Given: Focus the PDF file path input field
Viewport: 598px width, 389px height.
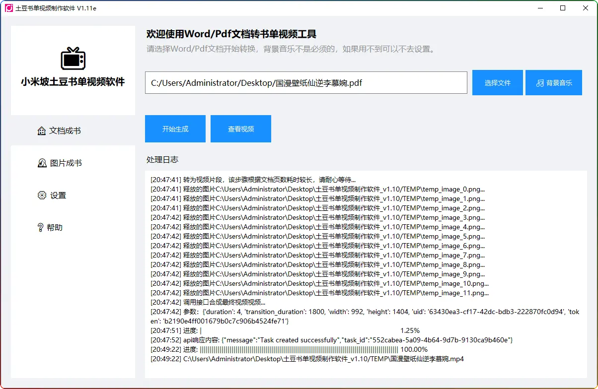Looking at the screenshot, I should [x=306, y=83].
